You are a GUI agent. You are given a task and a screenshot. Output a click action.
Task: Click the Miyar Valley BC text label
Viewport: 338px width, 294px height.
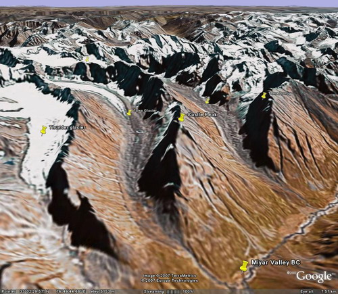tap(276, 263)
